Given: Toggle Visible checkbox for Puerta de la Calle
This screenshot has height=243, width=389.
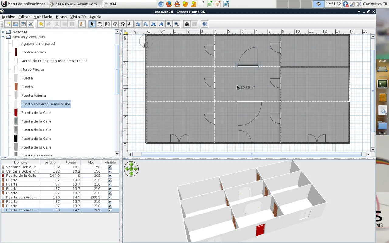Looking at the screenshot, I should click(110, 176).
